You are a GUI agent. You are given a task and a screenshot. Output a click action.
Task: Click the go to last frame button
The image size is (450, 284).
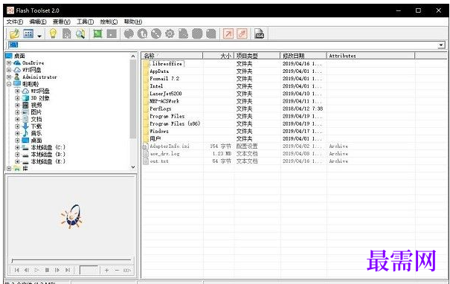coord(68,270)
